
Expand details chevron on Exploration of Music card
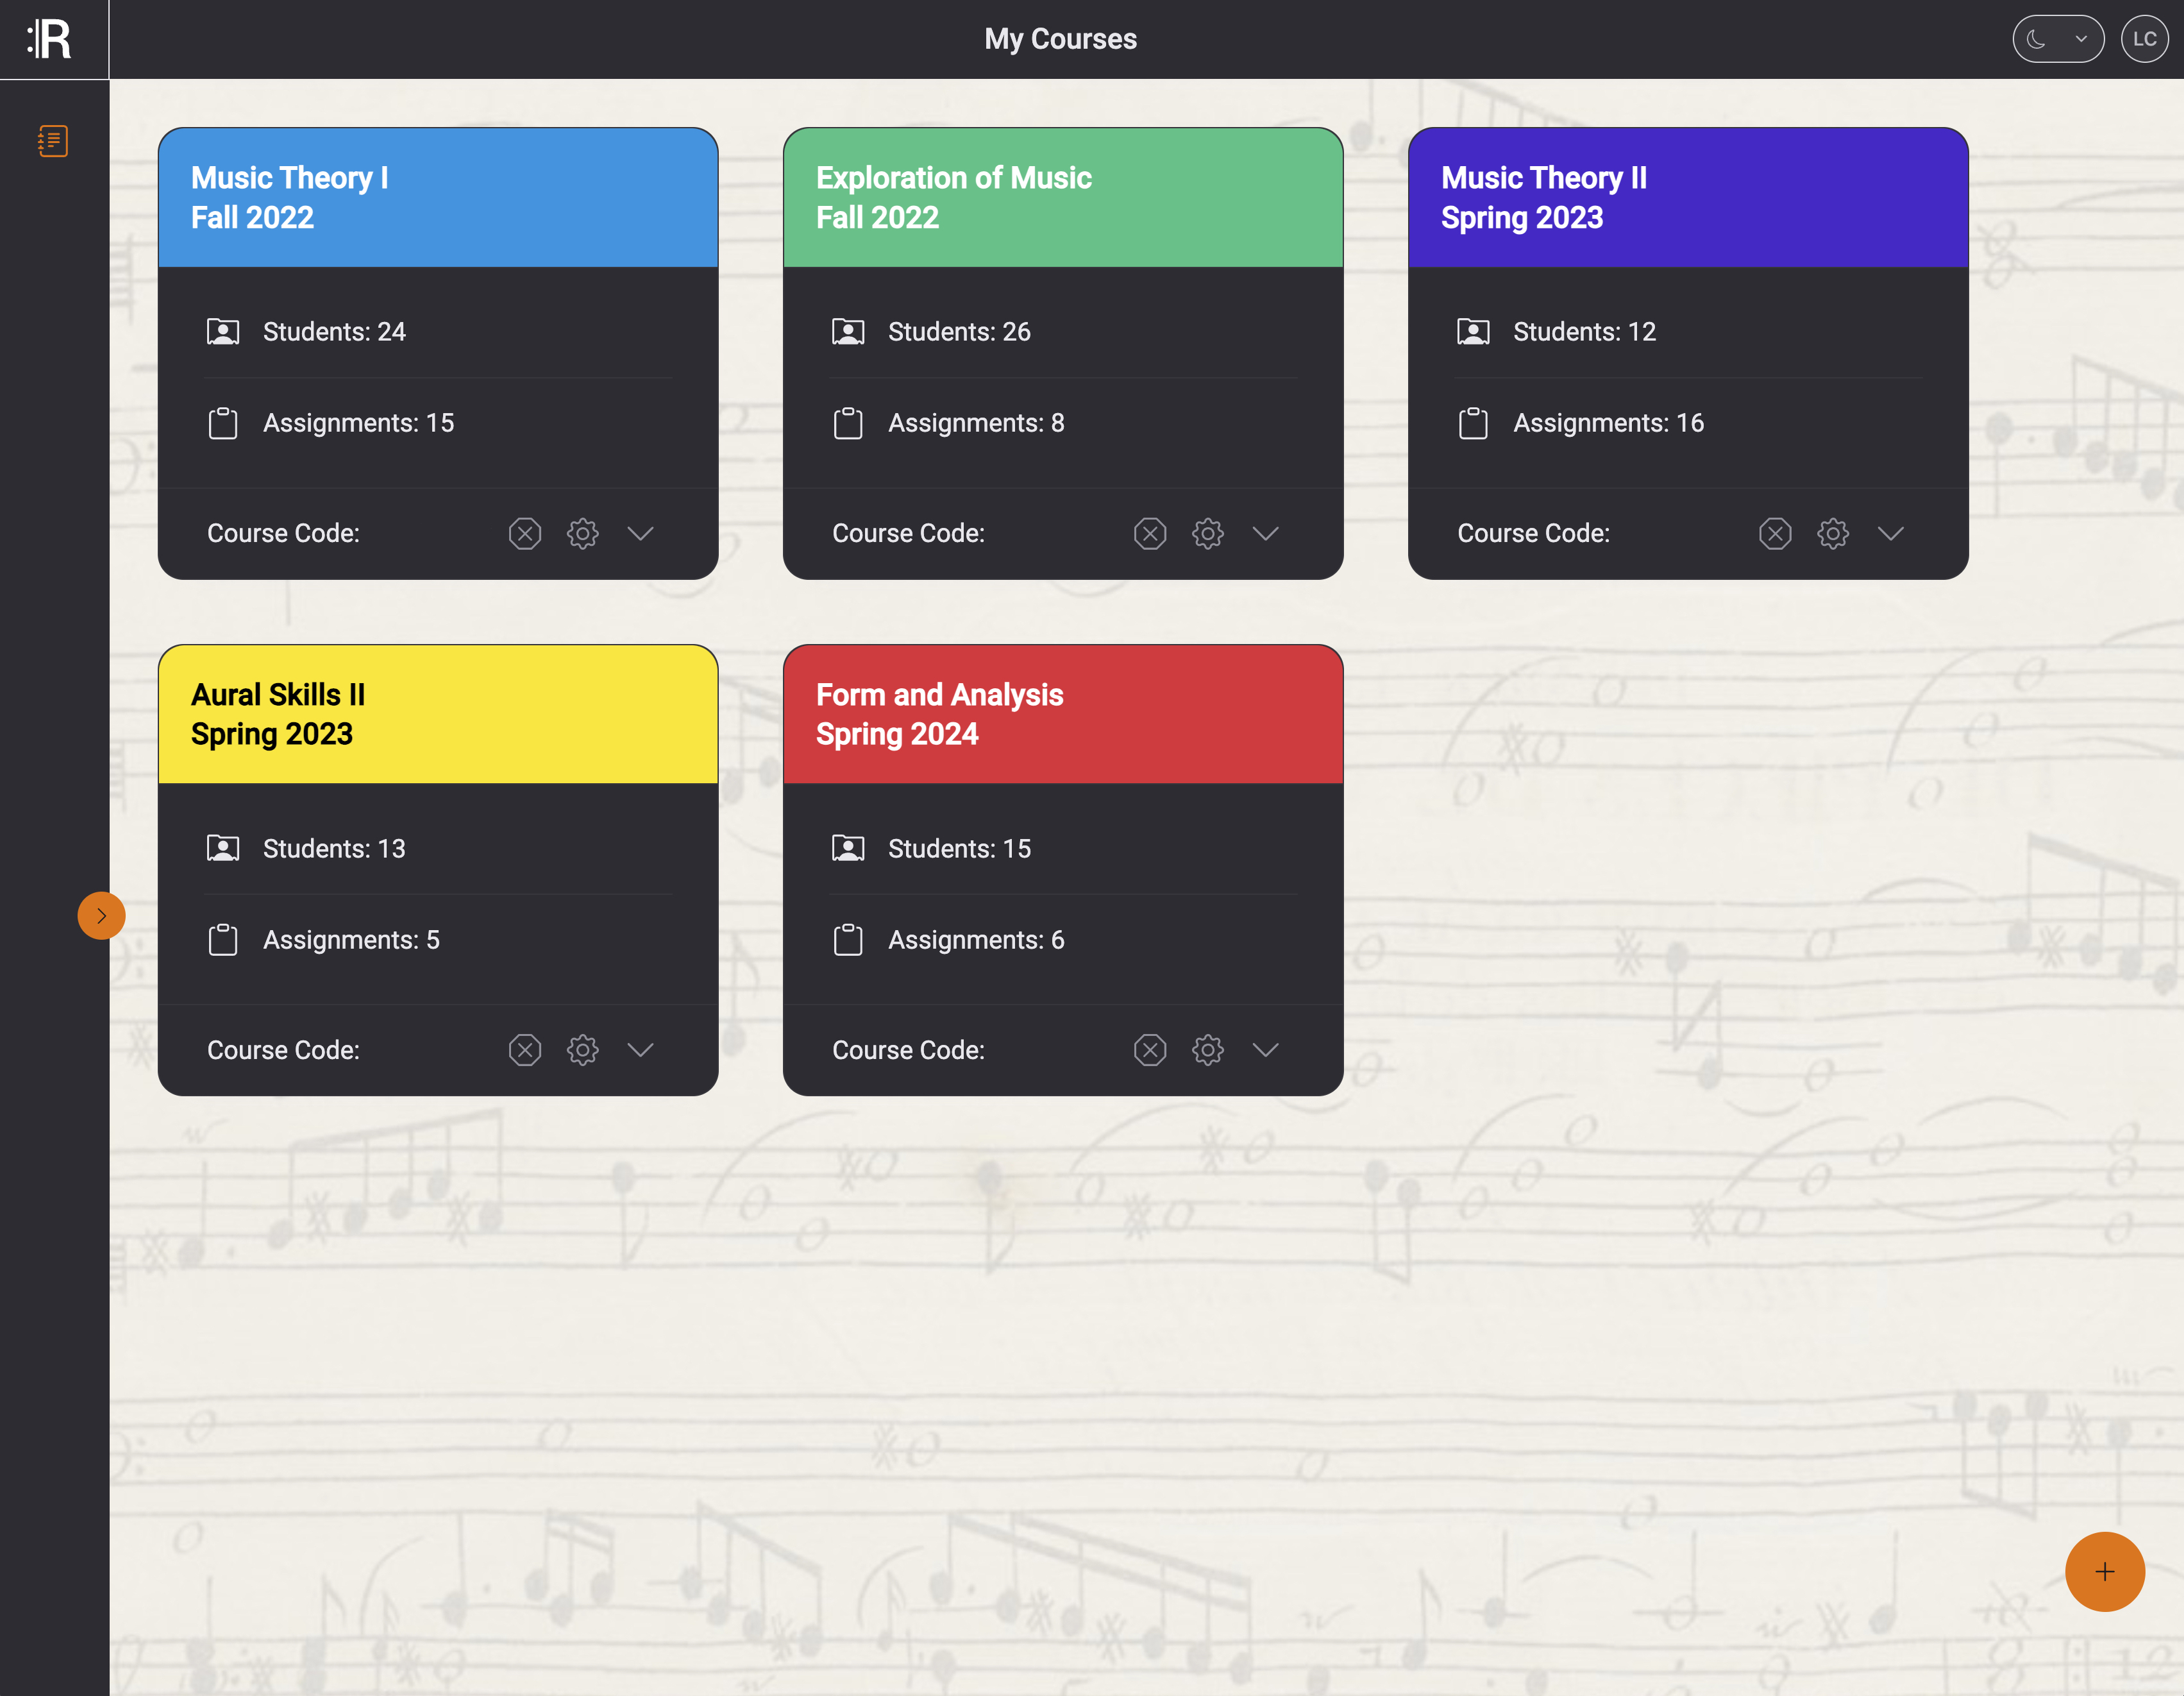click(1265, 533)
